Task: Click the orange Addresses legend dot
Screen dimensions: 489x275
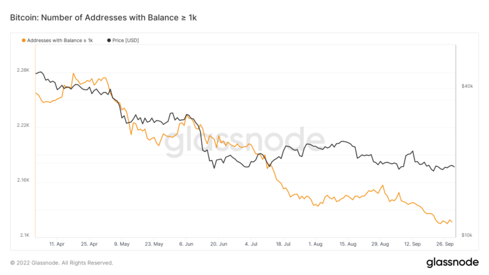Action: [23, 41]
